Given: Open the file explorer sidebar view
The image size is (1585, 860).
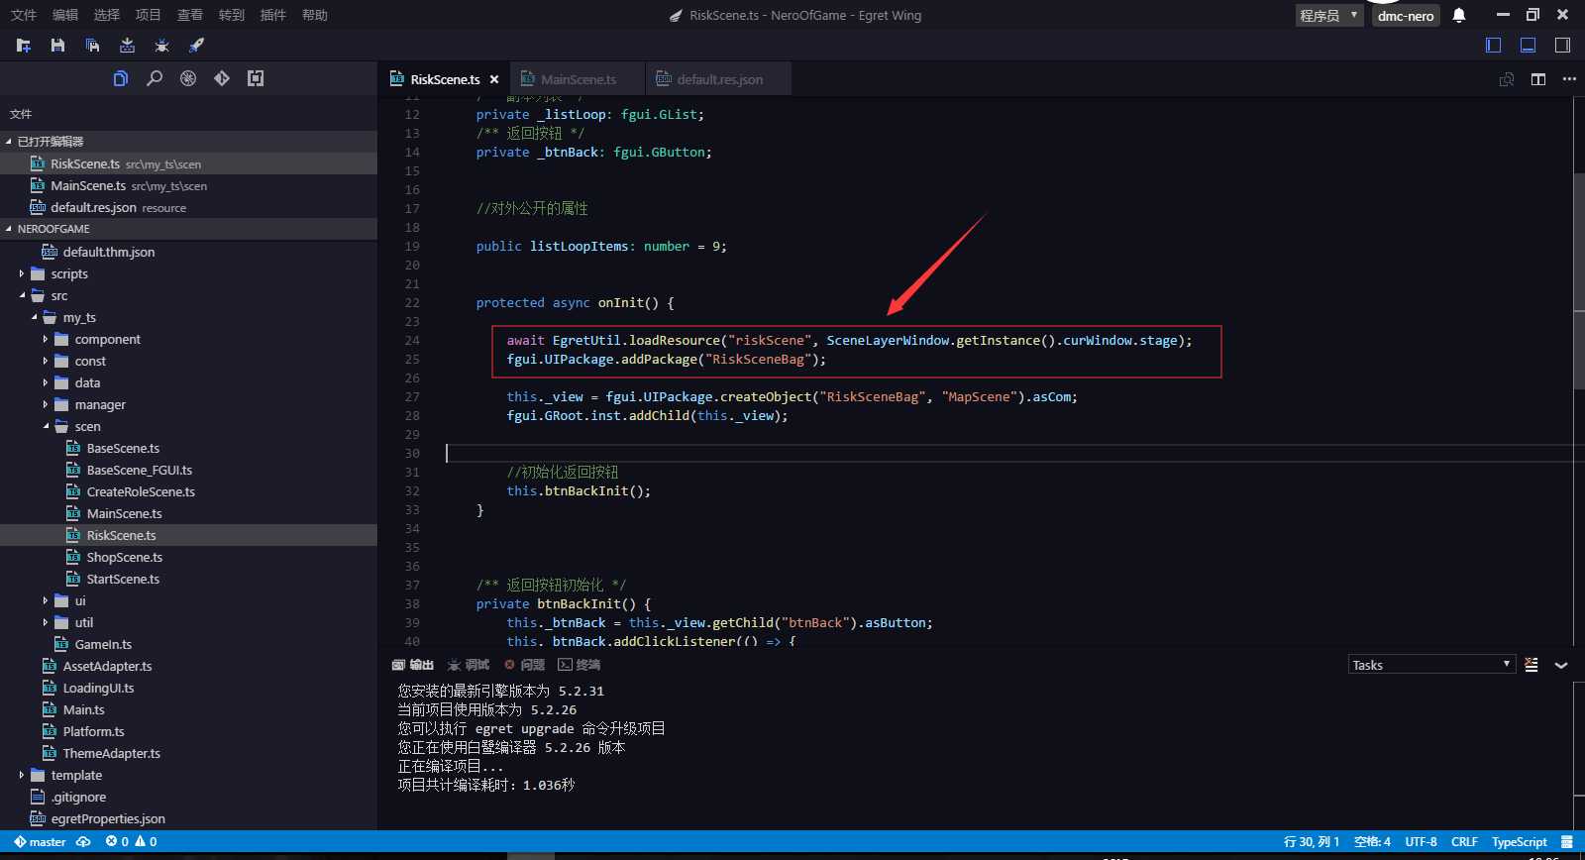Looking at the screenshot, I should click(121, 78).
